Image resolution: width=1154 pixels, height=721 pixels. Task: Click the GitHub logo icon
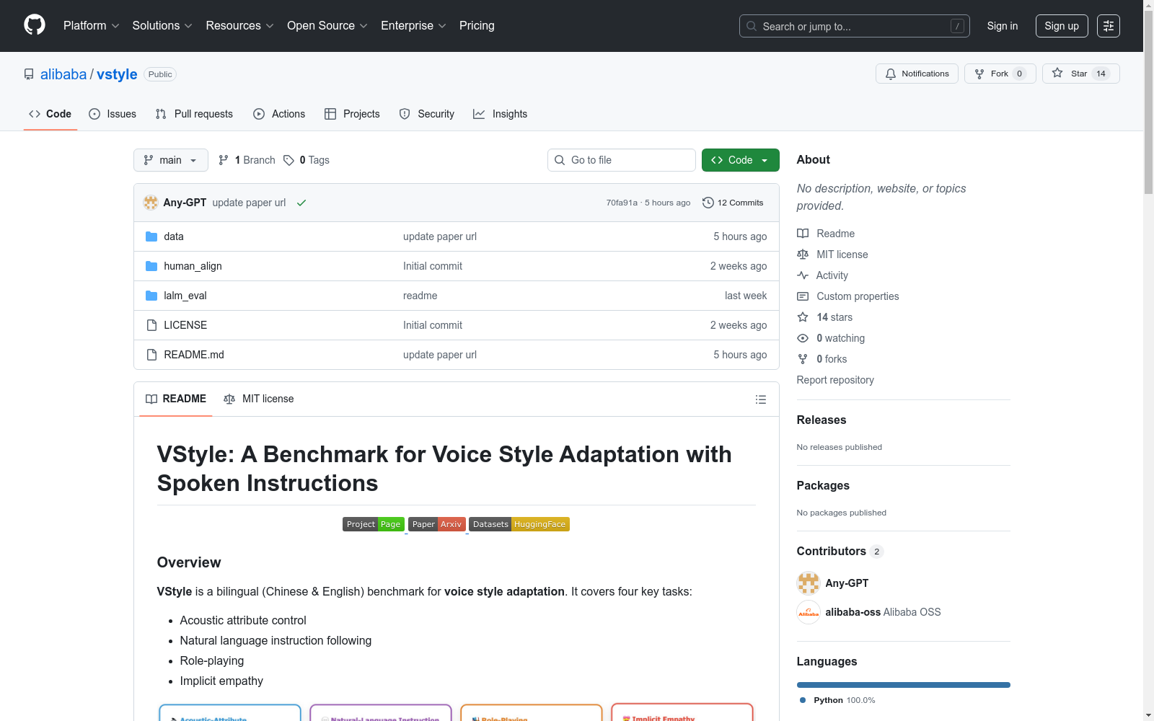click(34, 25)
